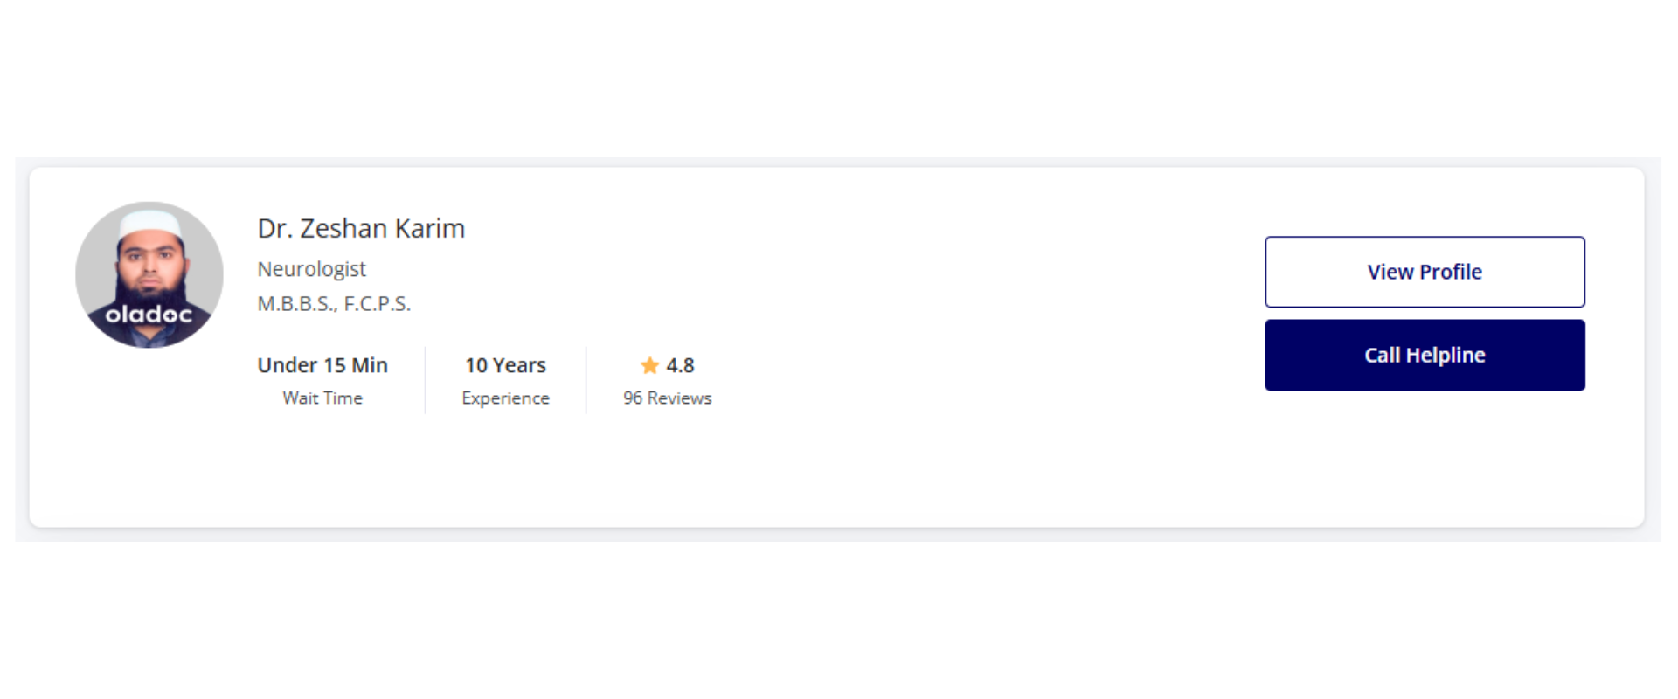This screenshot has width=1678, height=699.
Task: Click the Under 15 Min value
Action: click(x=322, y=365)
